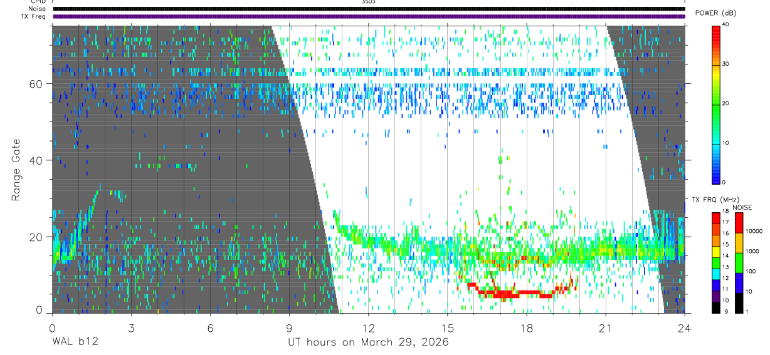Click the 1 label on NOISE scale
The width and height of the screenshot is (770, 355).
[x=747, y=311]
